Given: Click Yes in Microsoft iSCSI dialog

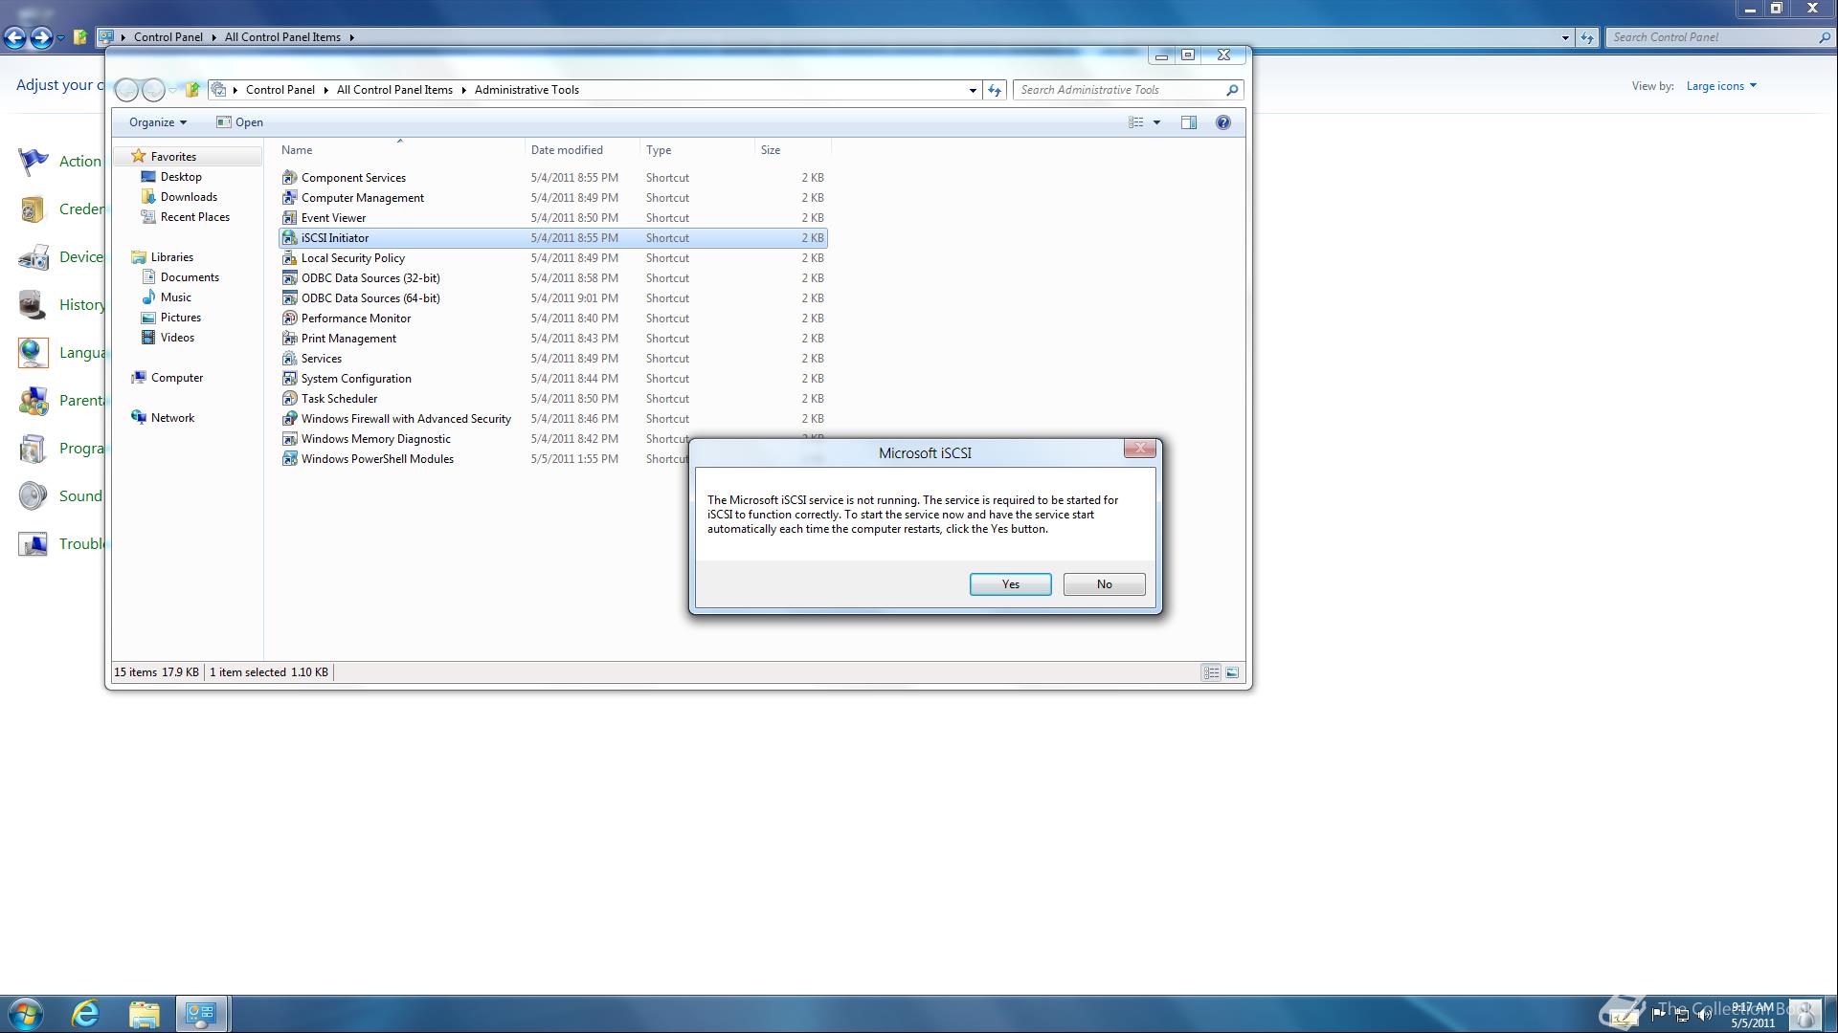Looking at the screenshot, I should 1010,584.
